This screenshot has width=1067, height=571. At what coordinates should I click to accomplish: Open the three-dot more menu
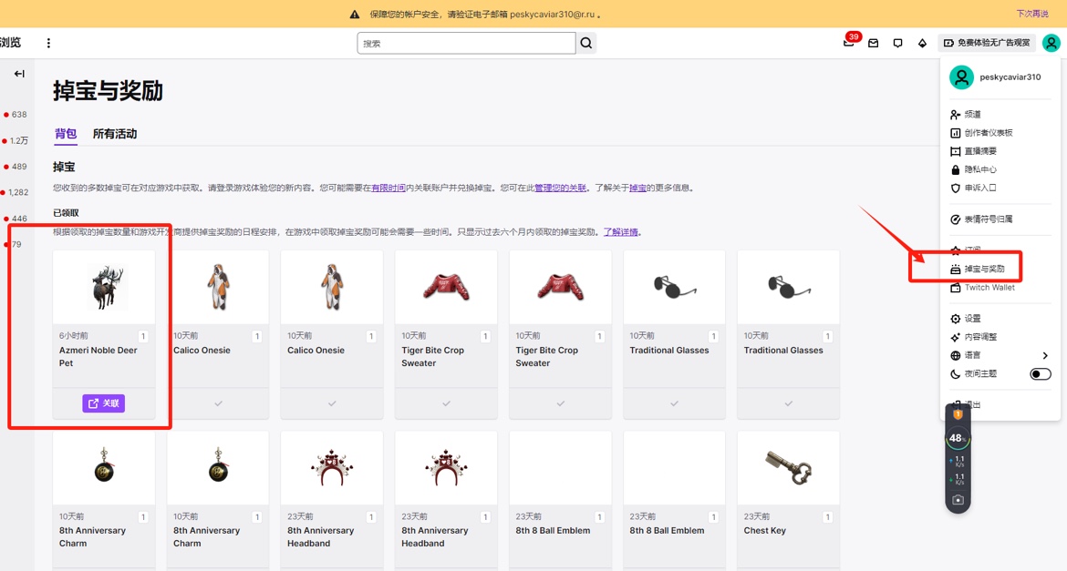point(48,43)
